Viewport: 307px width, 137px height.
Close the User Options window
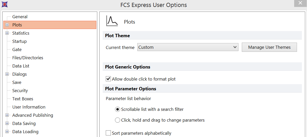pos(301,3)
